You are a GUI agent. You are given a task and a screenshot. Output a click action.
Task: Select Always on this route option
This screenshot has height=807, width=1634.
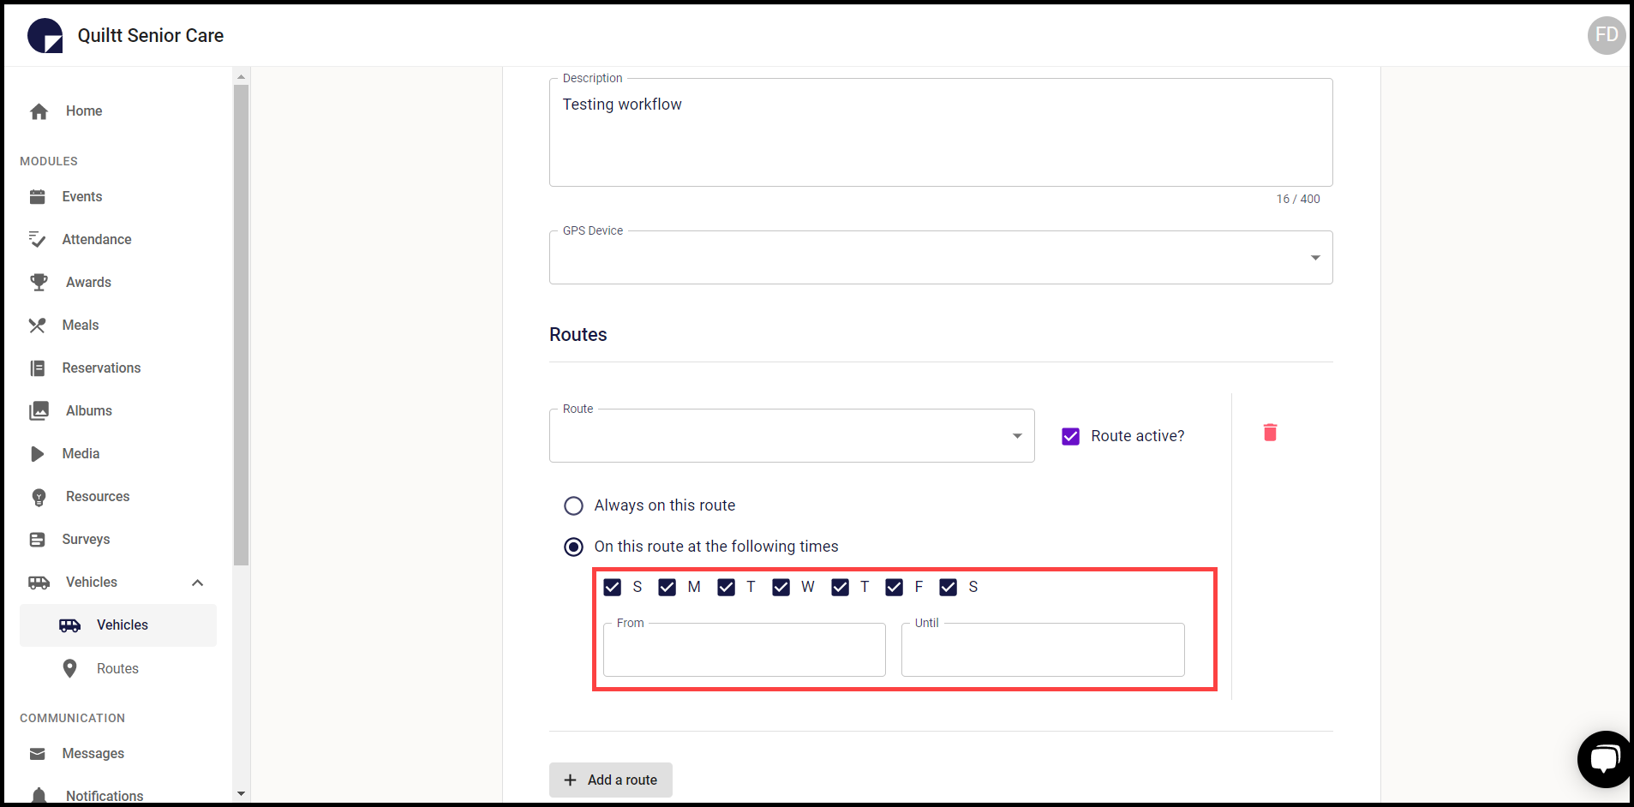pyautogui.click(x=573, y=505)
